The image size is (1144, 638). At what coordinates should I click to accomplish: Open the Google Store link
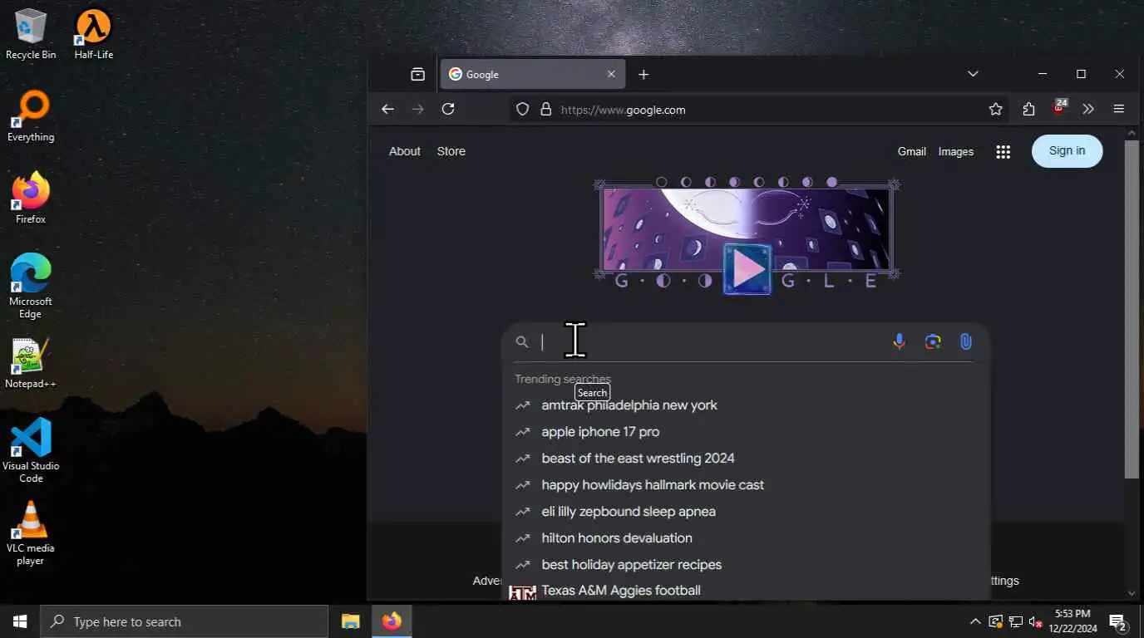(451, 151)
